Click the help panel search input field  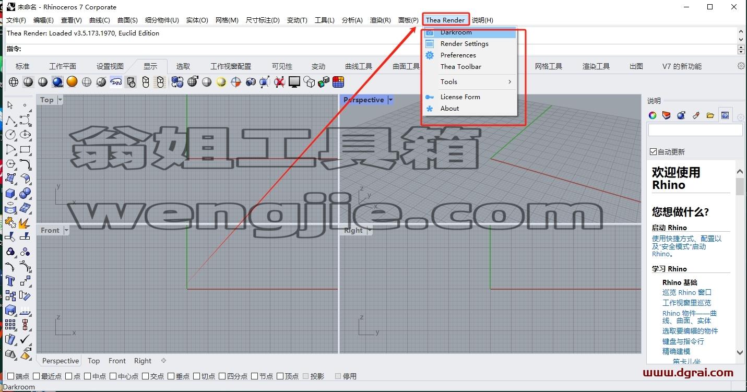[x=695, y=129]
